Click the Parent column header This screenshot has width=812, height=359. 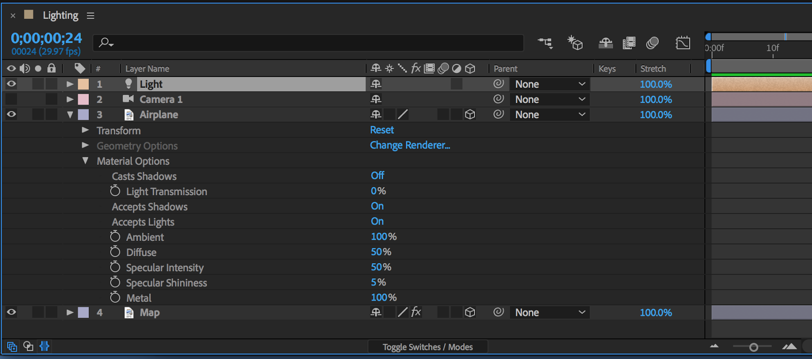pyautogui.click(x=505, y=68)
